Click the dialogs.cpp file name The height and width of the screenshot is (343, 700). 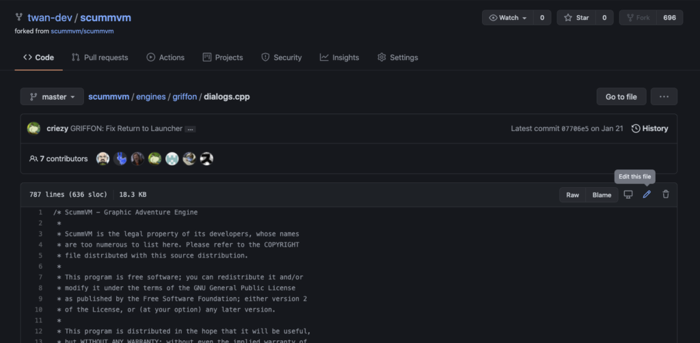[227, 97]
